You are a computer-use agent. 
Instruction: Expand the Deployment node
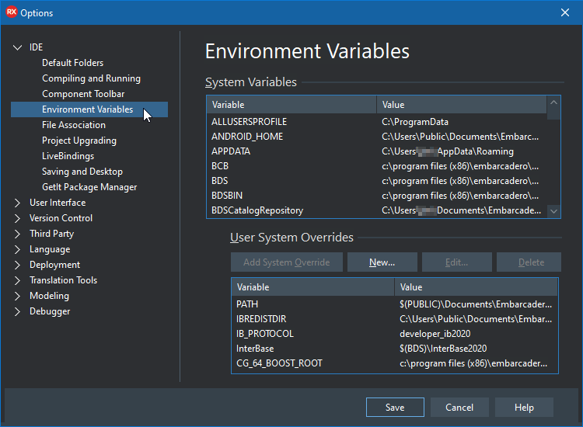pyautogui.click(x=17, y=265)
